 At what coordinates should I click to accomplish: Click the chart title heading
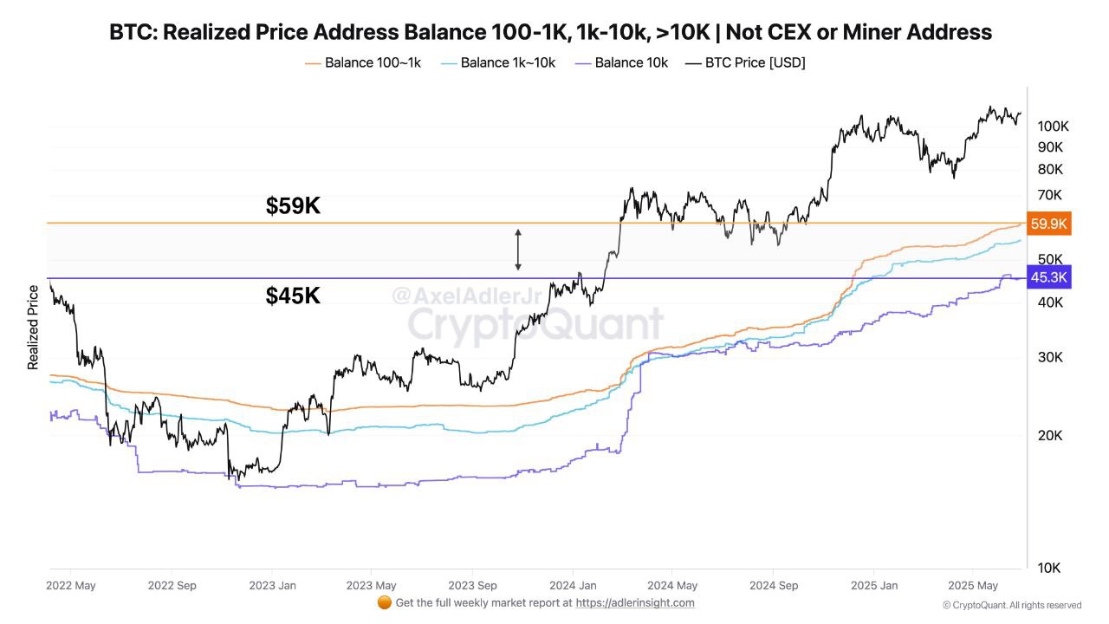pos(550,32)
